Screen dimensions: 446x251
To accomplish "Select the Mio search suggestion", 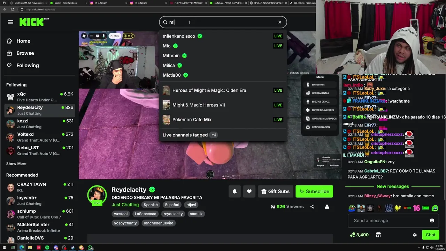I will pos(223,46).
